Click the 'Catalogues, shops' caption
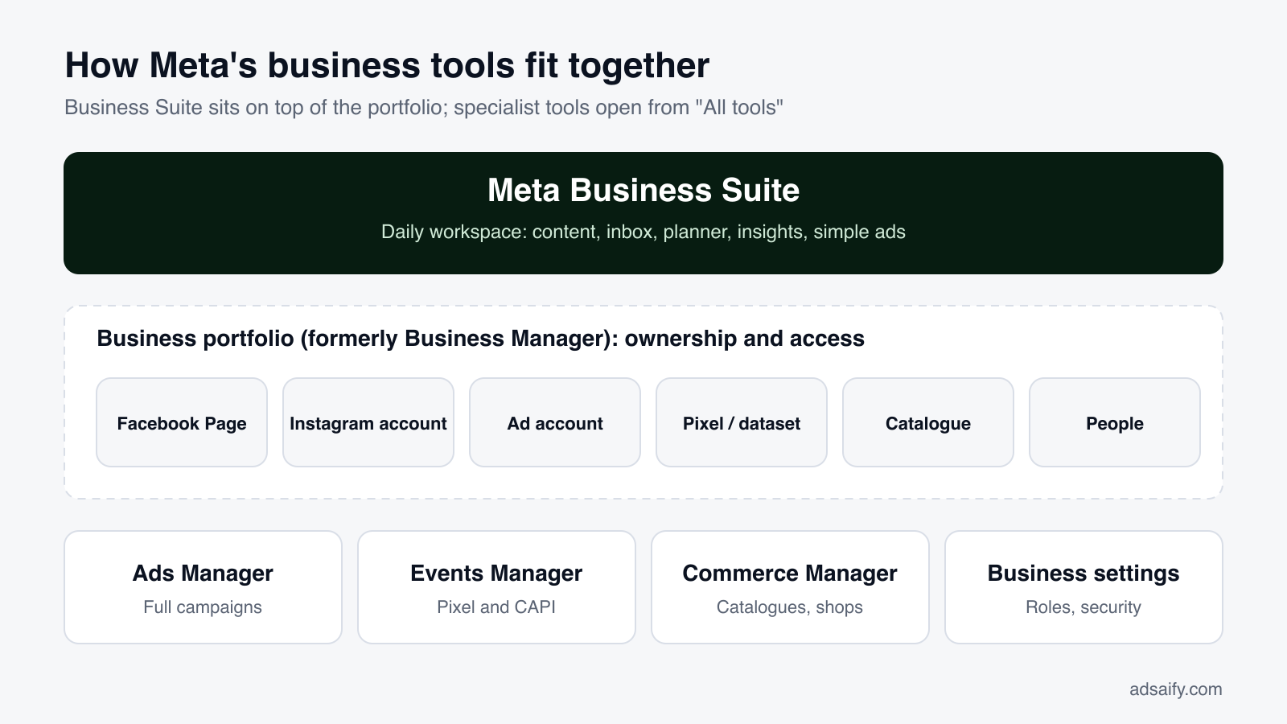The width and height of the screenshot is (1287, 724). (x=790, y=607)
